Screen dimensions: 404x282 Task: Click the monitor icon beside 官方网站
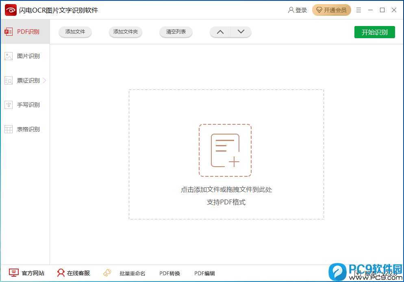pyautogui.click(x=14, y=273)
